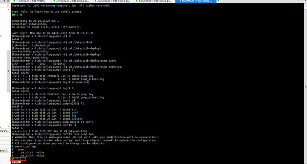Click the "gc = 1" config line
307x164 pixels.
pos(16,159)
